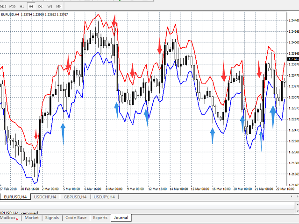Image resolution: width=299 pixels, height=224 pixels.
Task: Select the active H4 timeframe button
Action: click(31, 7)
